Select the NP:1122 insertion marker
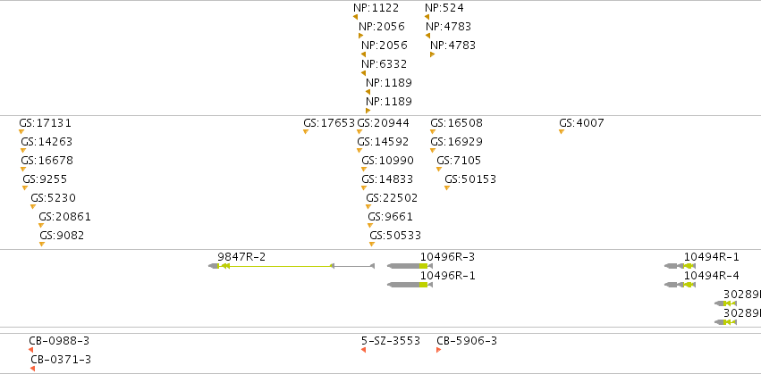Image resolution: width=761 pixels, height=374 pixels. pyautogui.click(x=356, y=17)
